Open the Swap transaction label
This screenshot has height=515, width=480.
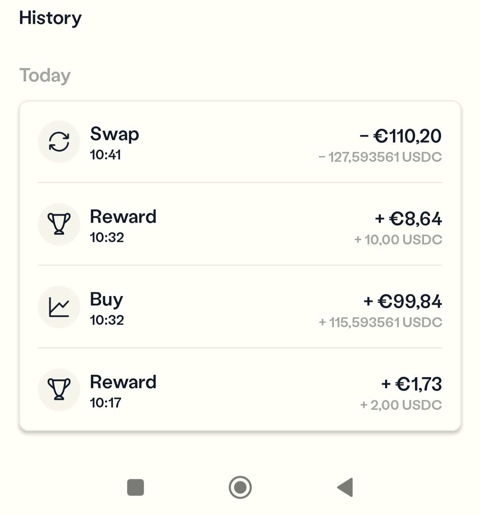point(115,134)
